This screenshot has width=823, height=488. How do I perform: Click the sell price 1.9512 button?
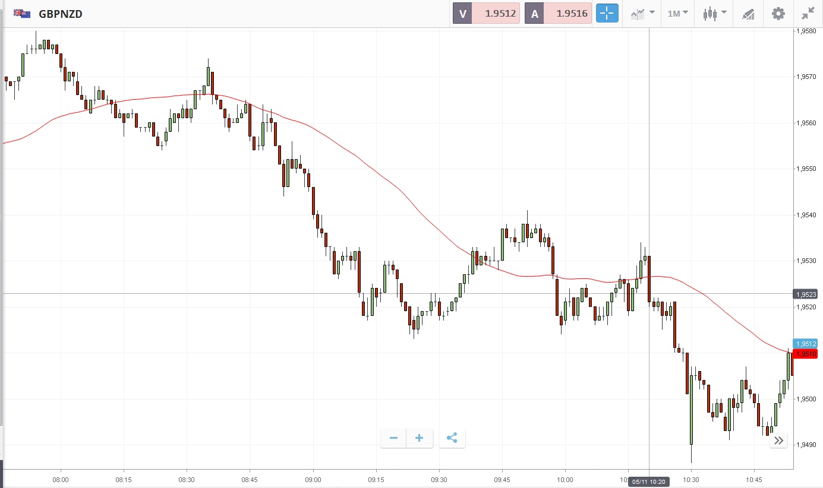(487, 13)
